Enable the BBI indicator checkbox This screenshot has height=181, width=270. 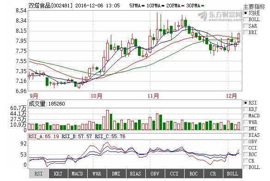pos(246,32)
